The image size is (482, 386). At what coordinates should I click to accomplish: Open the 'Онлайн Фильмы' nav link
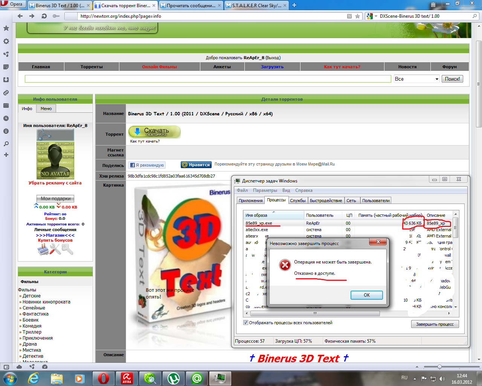tap(159, 67)
